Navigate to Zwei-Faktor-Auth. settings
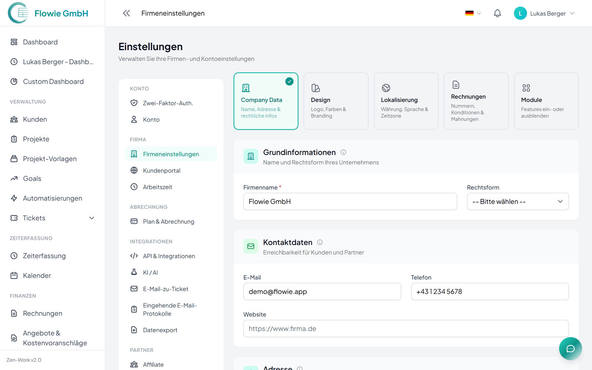Viewport: 592px width, 370px height. [168, 103]
